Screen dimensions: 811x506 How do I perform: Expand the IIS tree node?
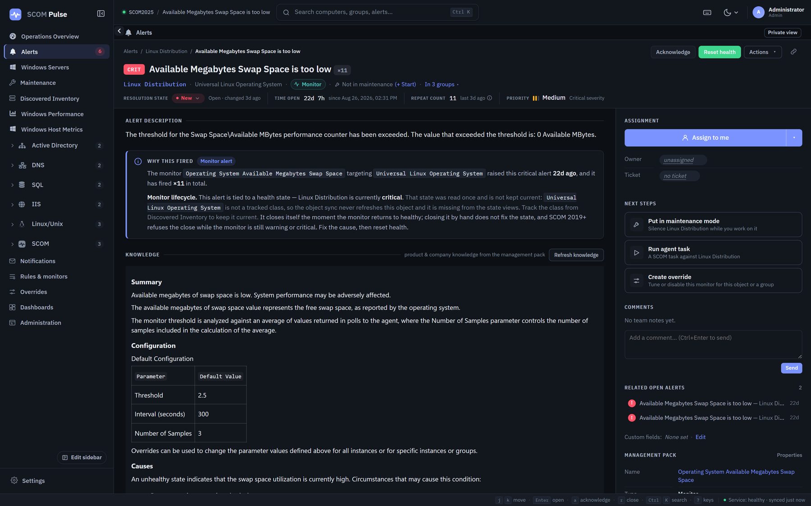coord(12,204)
